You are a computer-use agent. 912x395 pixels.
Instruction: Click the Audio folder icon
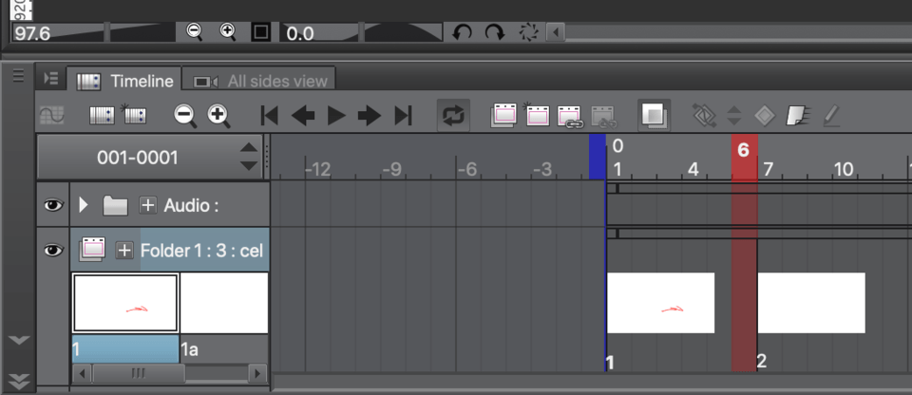click(115, 205)
